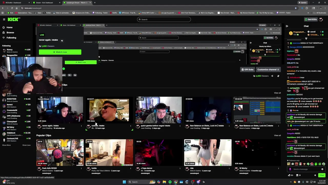Open 'quick gamba before vegas' video thumbnail

[158, 110]
